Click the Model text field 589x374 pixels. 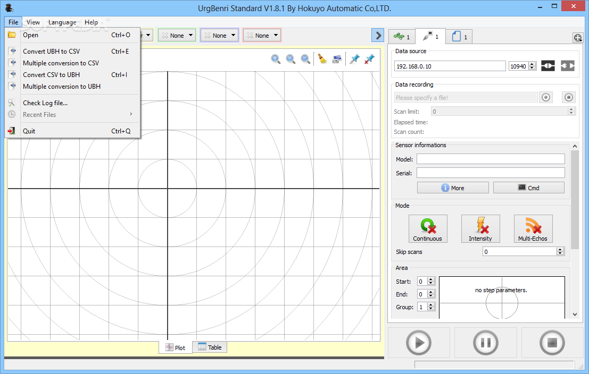tap(491, 159)
